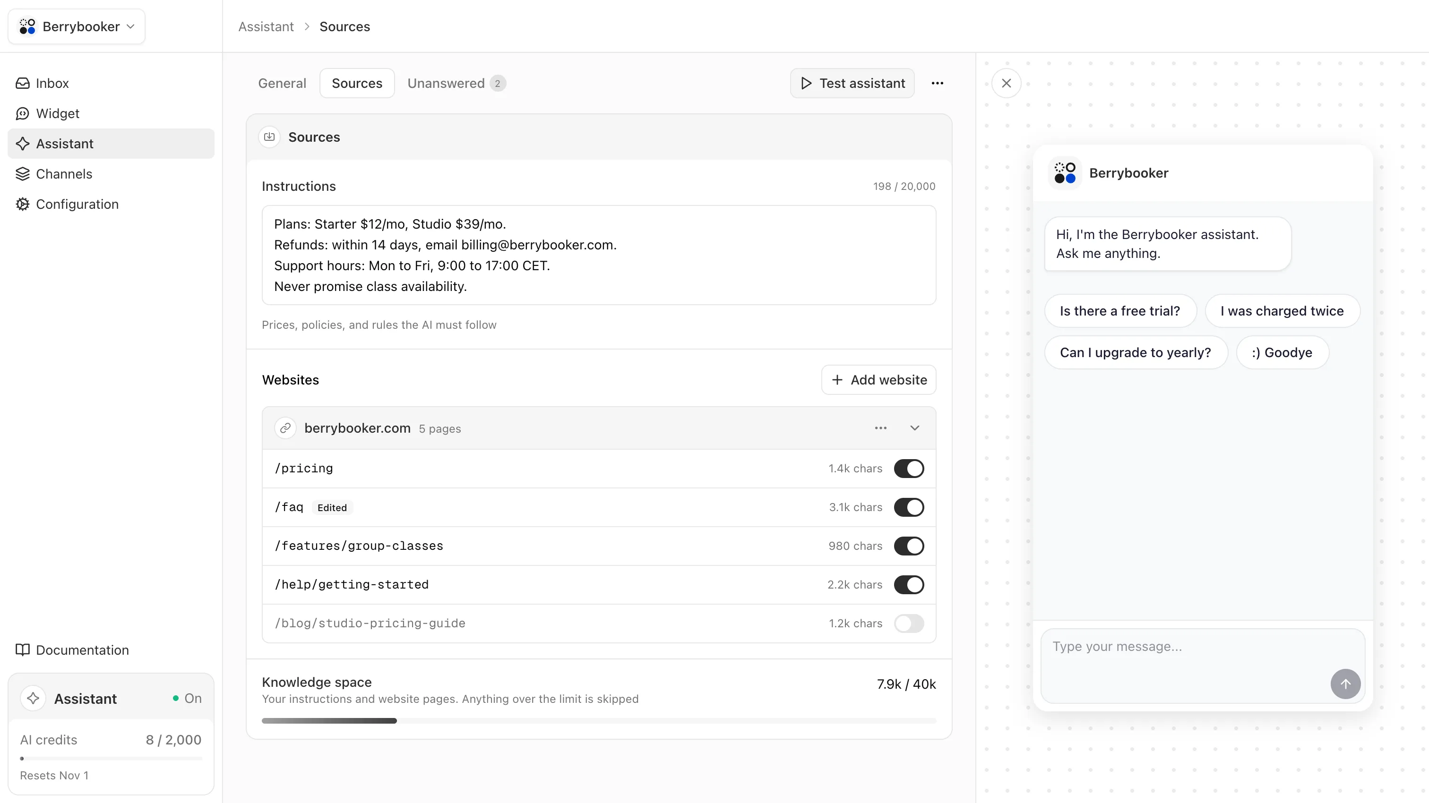
Task: Open the three-dot menu for berrybooker.com
Action: click(880, 428)
